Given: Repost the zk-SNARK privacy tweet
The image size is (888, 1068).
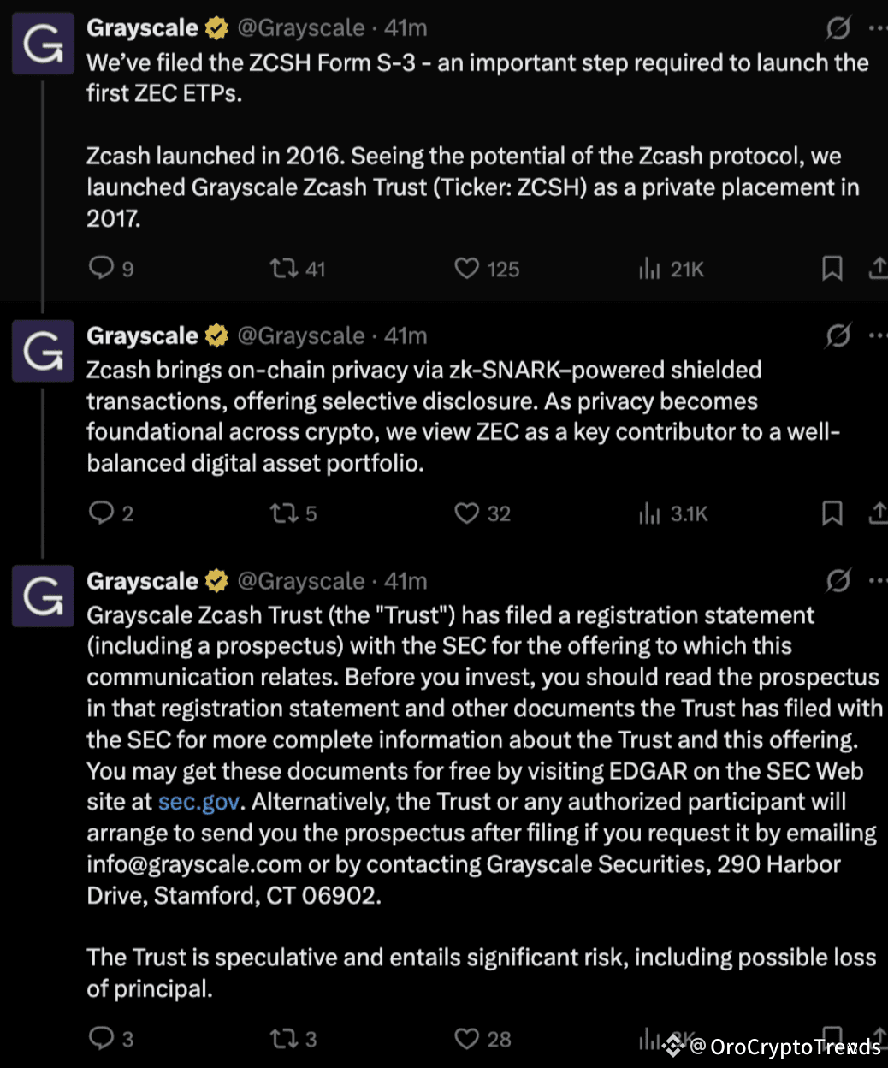Looking at the screenshot, I should (x=283, y=513).
